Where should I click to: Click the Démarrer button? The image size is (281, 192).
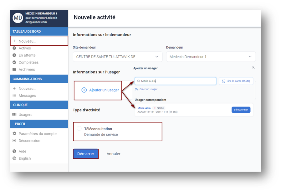(86, 154)
